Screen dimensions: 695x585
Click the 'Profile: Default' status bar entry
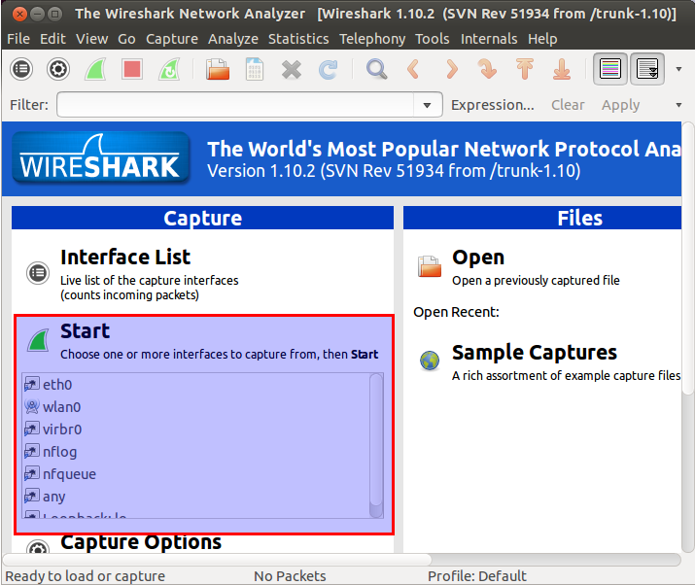point(476,575)
